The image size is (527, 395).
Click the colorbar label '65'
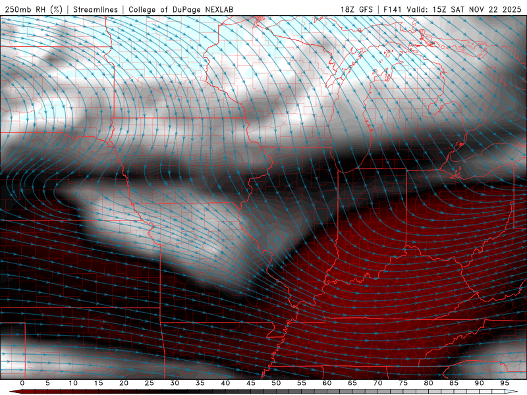point(352,383)
